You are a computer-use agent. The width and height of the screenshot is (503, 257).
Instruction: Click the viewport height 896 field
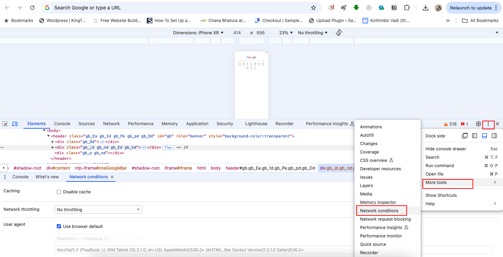click(x=260, y=33)
